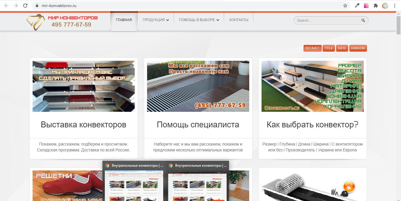This screenshot has width=401, height=201.
Task: Open the Chrome profile avatar
Action: point(385,6)
